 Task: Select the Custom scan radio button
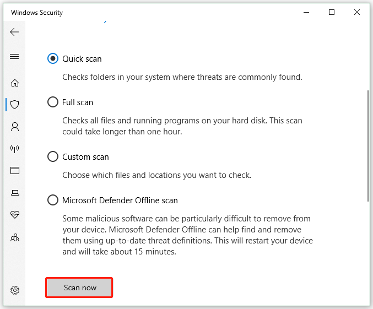[x=52, y=156]
